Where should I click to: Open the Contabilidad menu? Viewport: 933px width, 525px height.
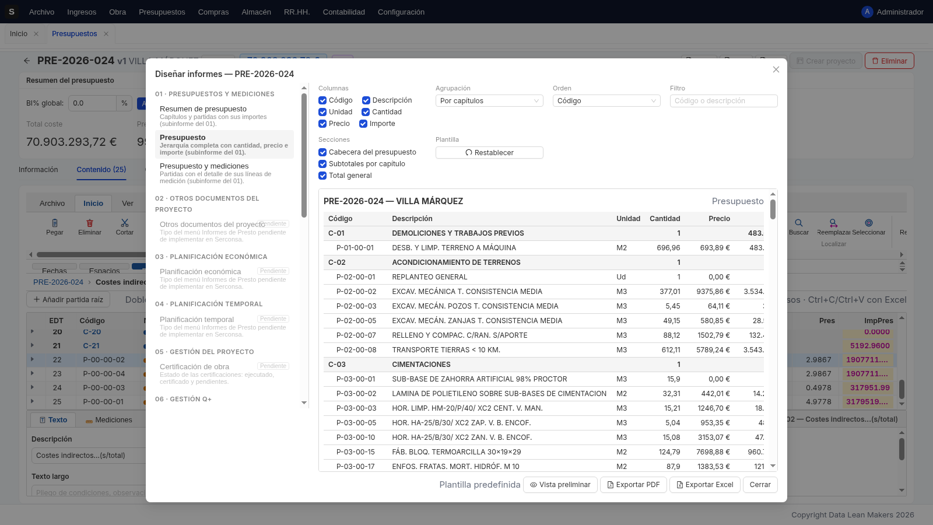pyautogui.click(x=344, y=12)
